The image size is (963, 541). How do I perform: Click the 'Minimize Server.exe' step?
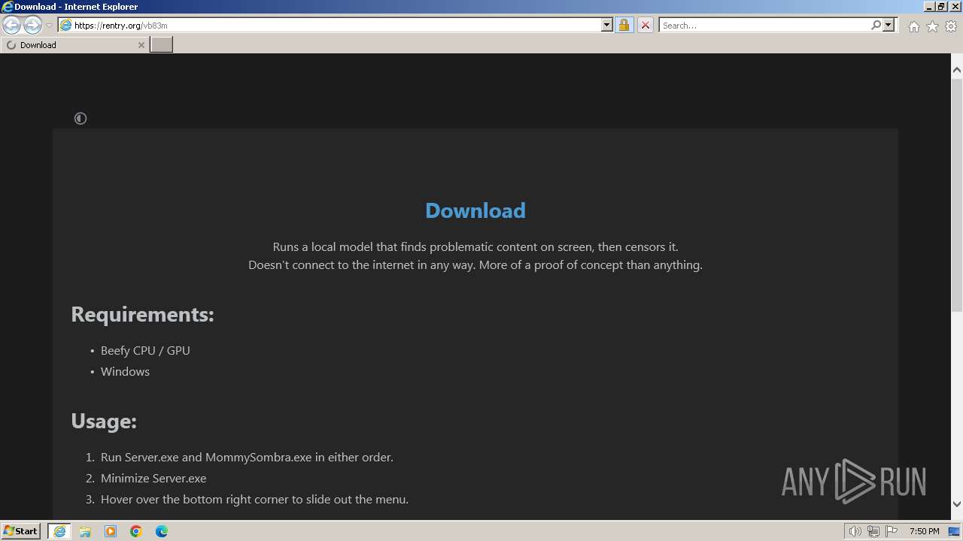pos(153,478)
